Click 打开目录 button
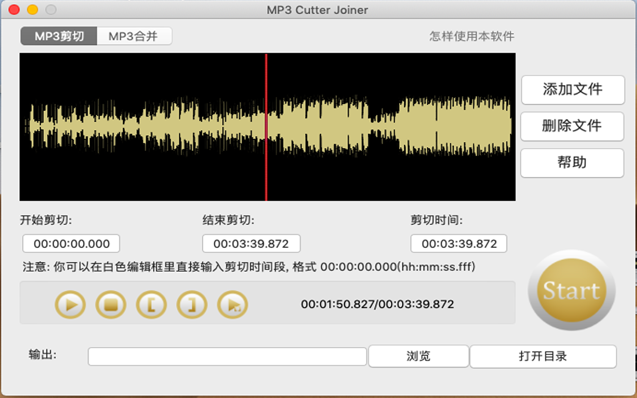This screenshot has width=637, height=398. tap(543, 356)
